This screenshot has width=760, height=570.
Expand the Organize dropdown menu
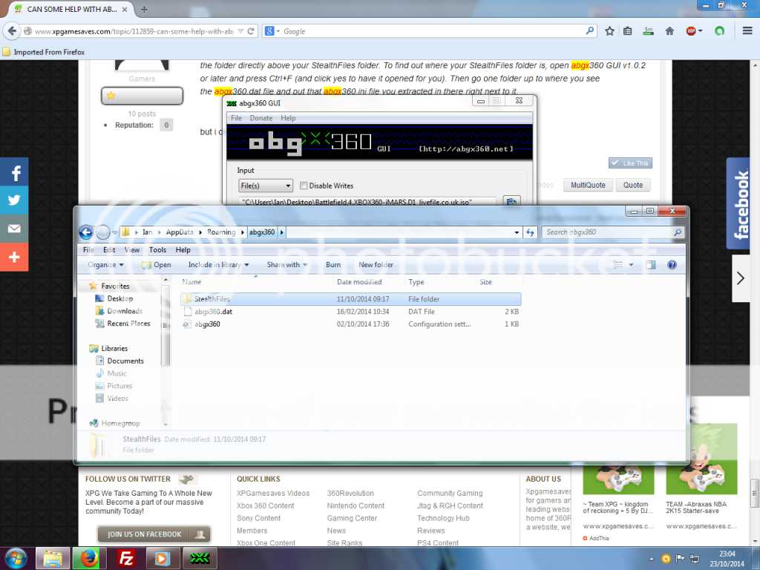(105, 265)
